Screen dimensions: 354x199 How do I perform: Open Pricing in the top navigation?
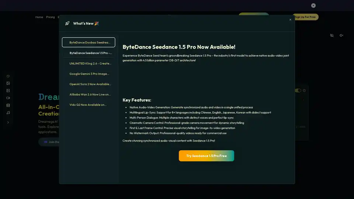coord(51,17)
